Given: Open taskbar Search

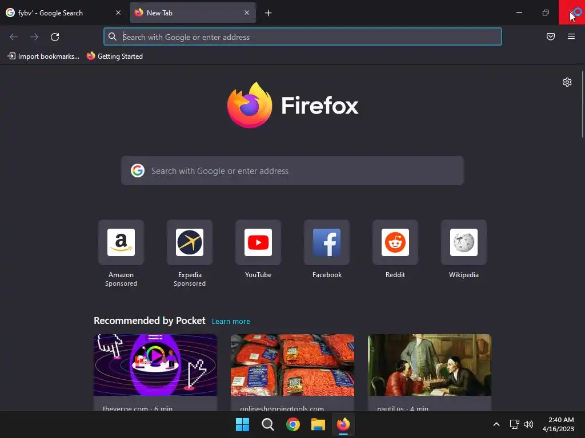Looking at the screenshot, I should [x=268, y=424].
